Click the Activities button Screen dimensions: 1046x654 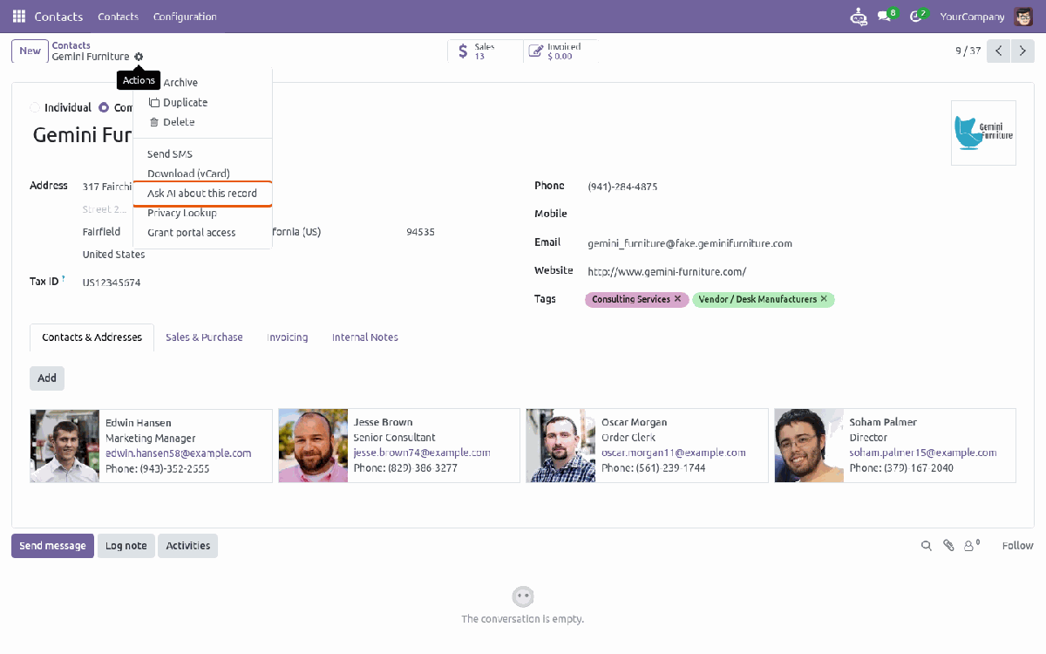[188, 546]
